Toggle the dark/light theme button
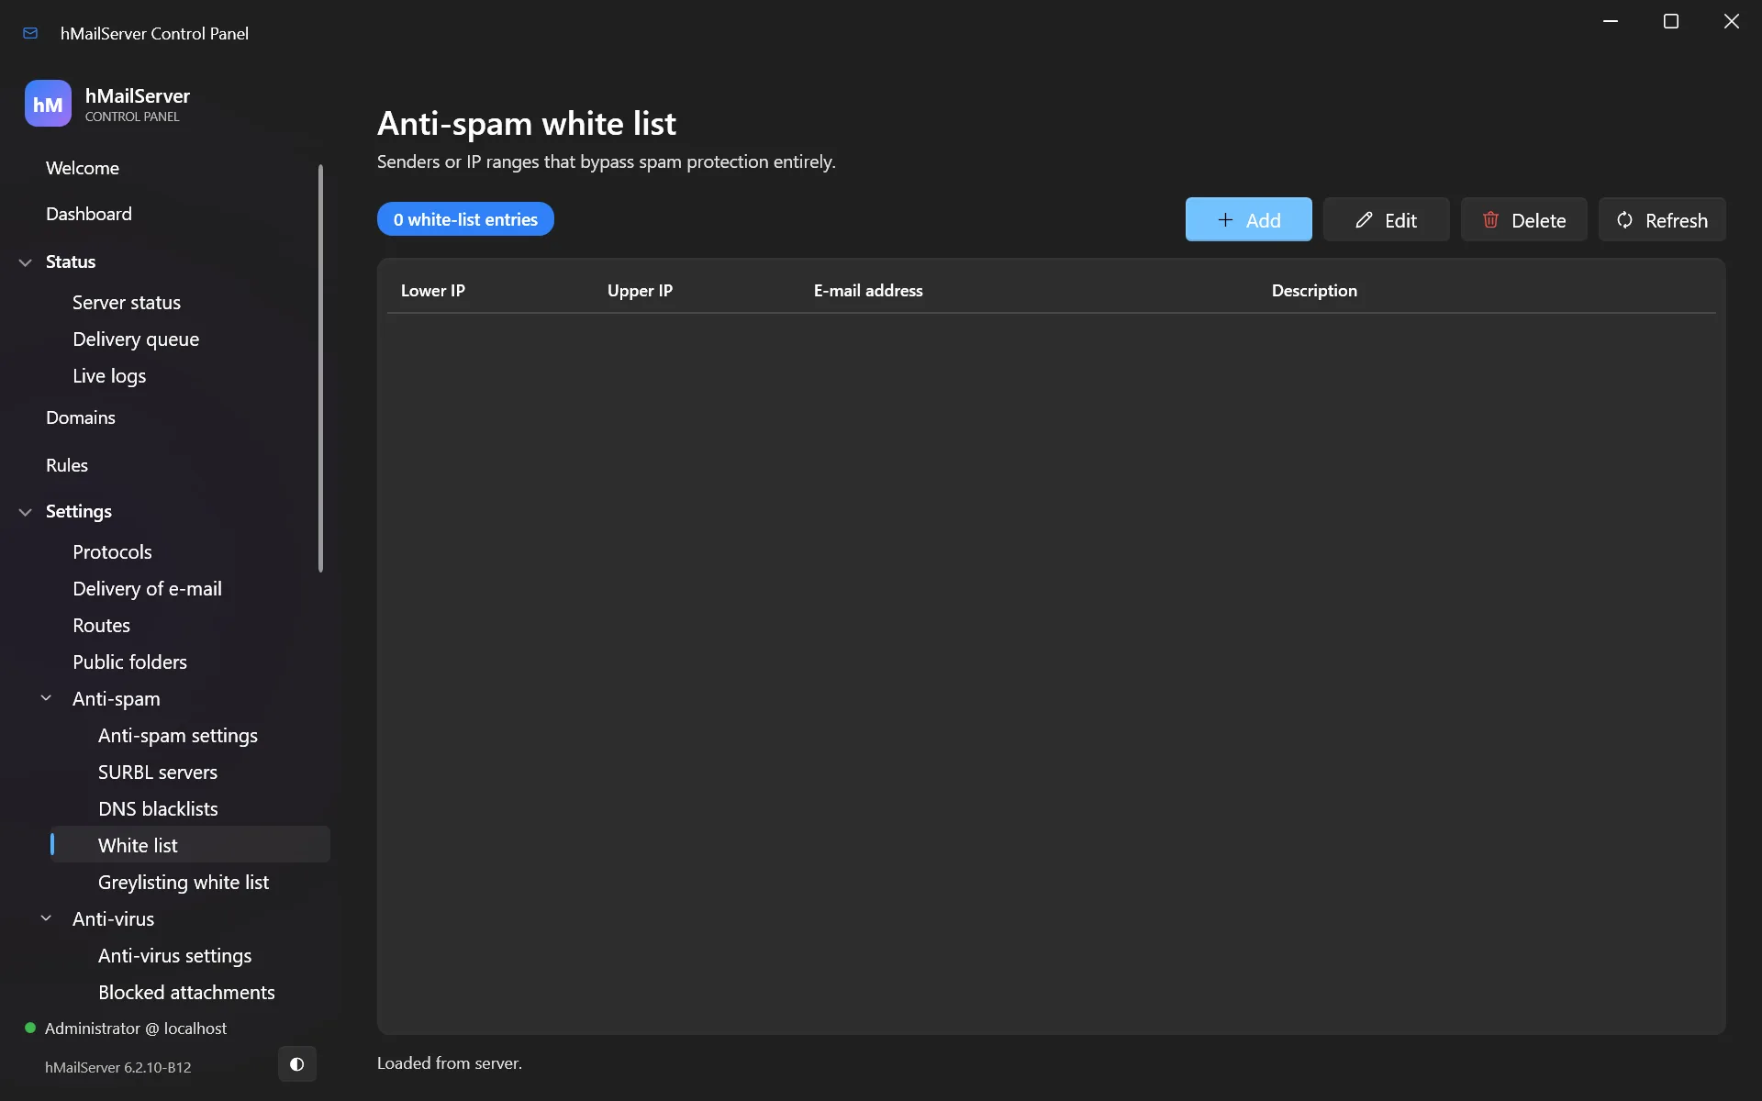The height and width of the screenshot is (1101, 1762). click(296, 1064)
